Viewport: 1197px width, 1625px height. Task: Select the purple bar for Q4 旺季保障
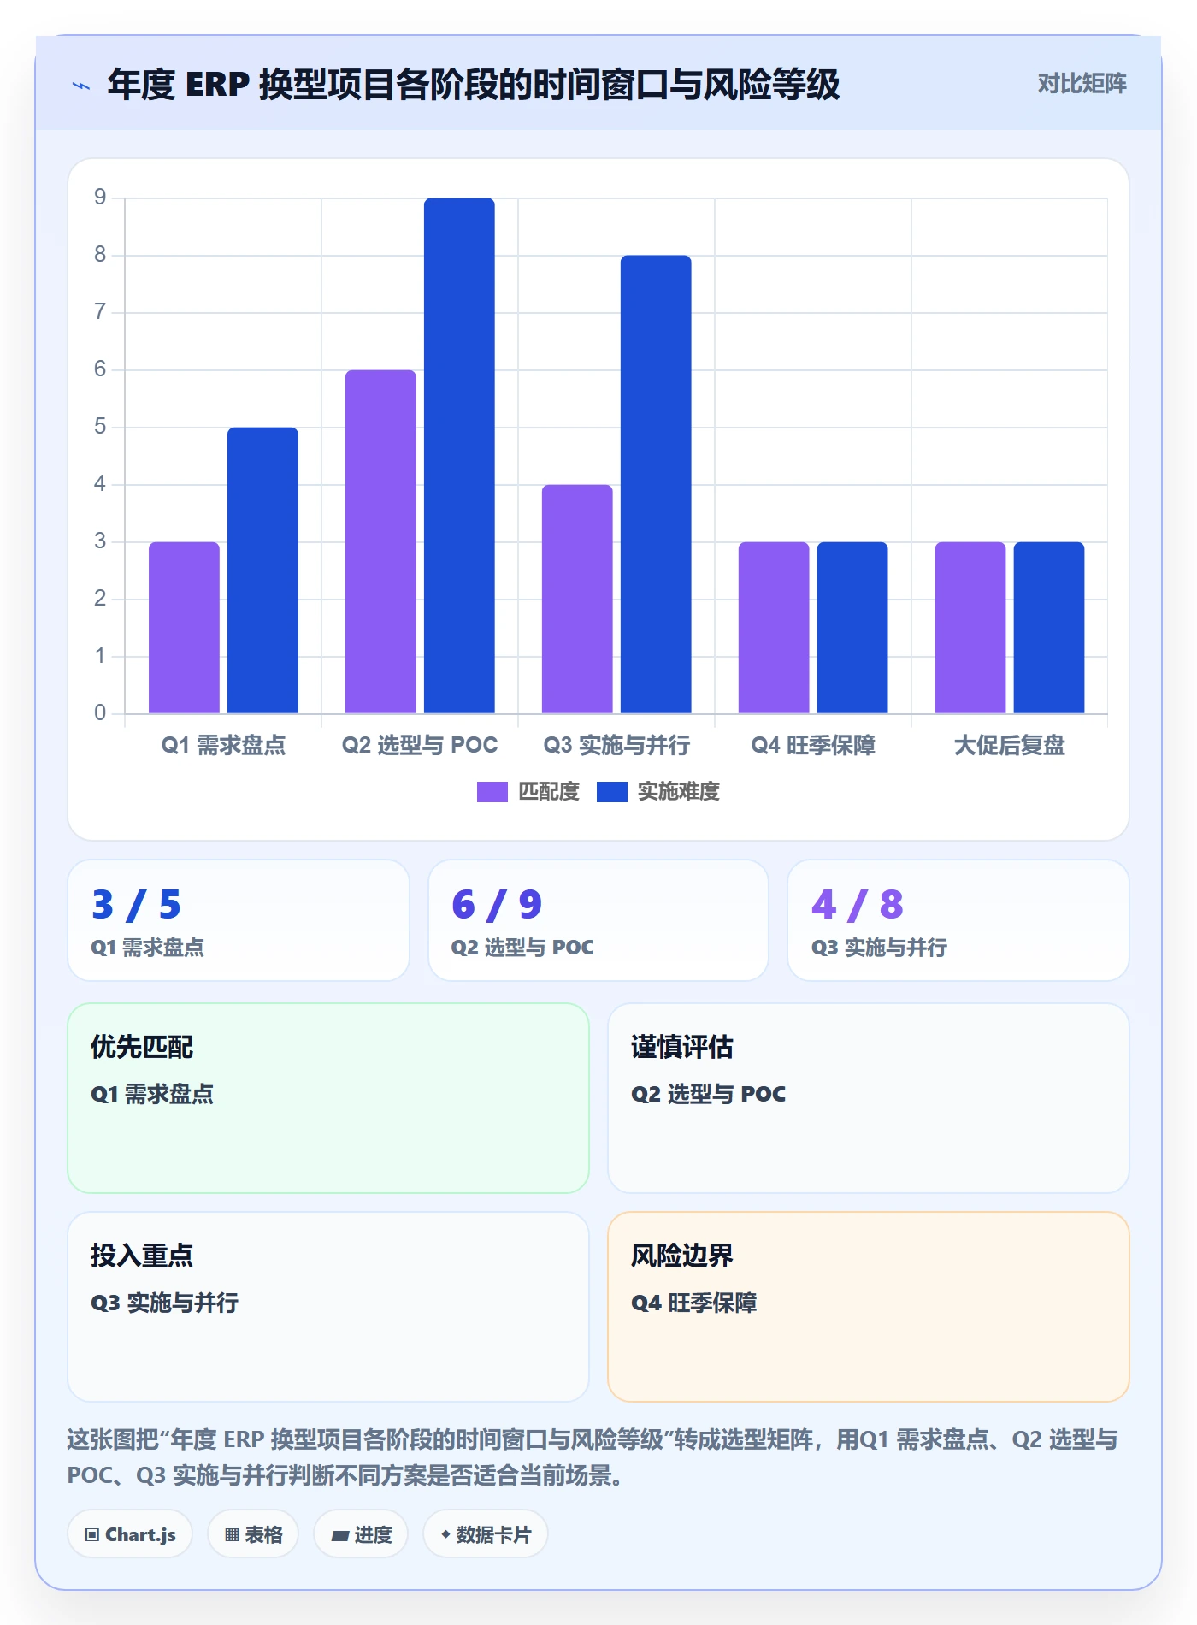pos(774,628)
